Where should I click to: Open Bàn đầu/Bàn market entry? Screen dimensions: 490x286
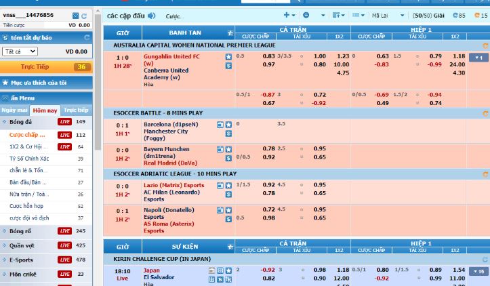[28, 182]
